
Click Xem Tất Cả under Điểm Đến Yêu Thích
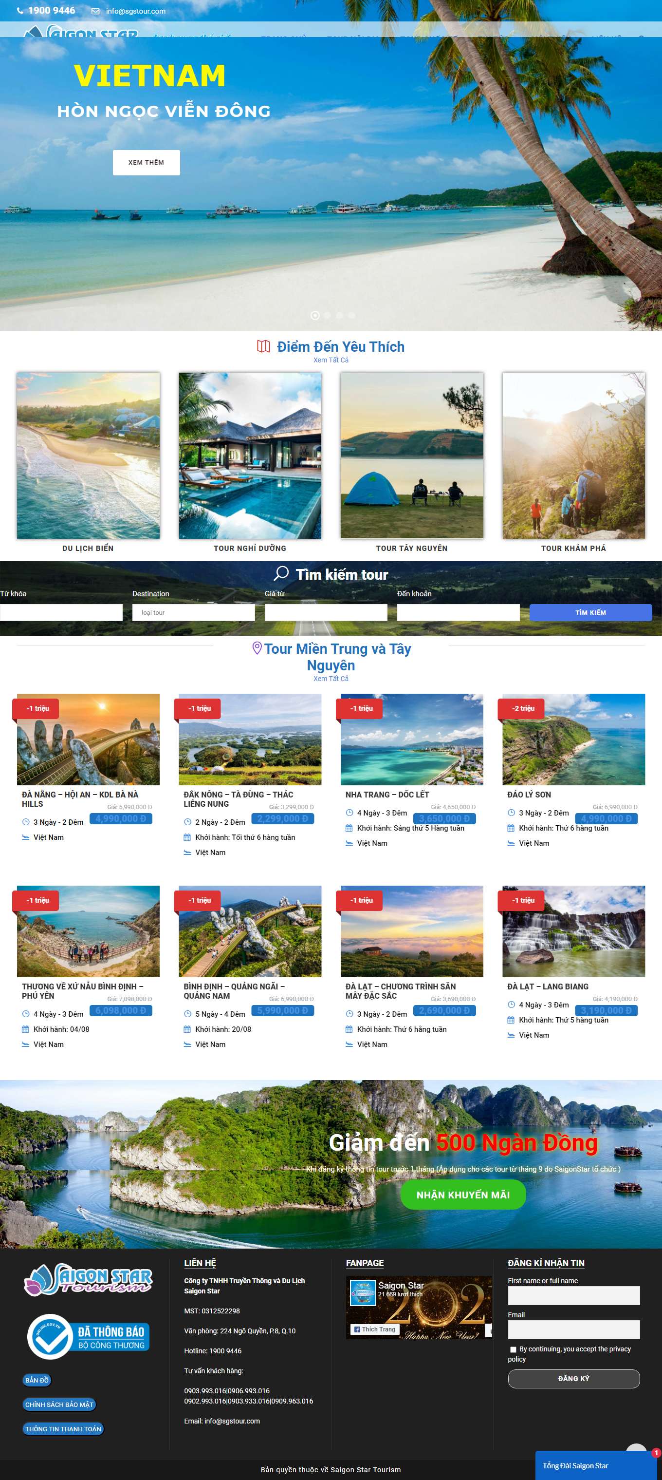click(331, 360)
